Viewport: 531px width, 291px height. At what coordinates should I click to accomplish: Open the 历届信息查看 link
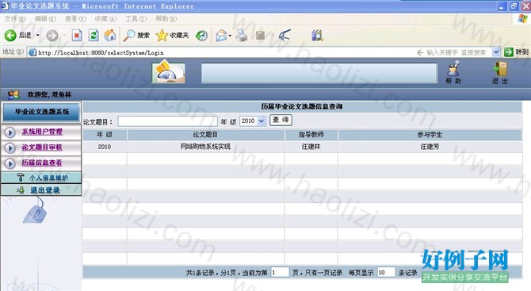pos(42,163)
